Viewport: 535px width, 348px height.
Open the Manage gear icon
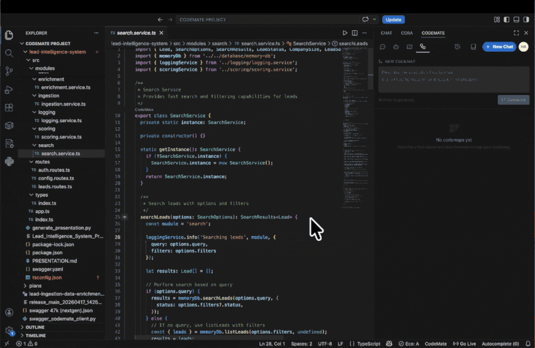(x=9, y=330)
